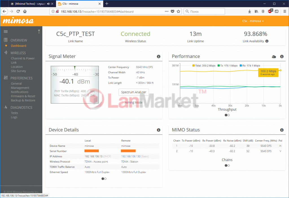Open the AdBlock icon in Firefox toolbar
Image resolution: width=289 pixels, height=198 pixels.
point(269,11)
